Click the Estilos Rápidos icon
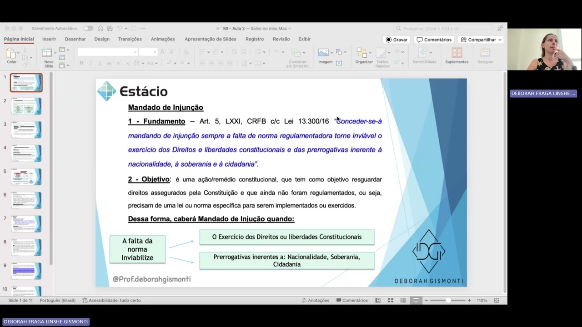This screenshot has width=582, height=327. (381, 53)
